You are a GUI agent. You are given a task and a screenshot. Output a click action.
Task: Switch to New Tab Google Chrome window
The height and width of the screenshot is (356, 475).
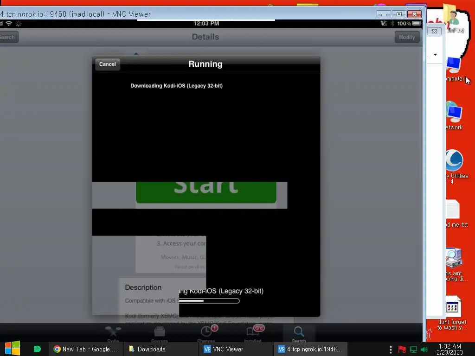pos(85,349)
